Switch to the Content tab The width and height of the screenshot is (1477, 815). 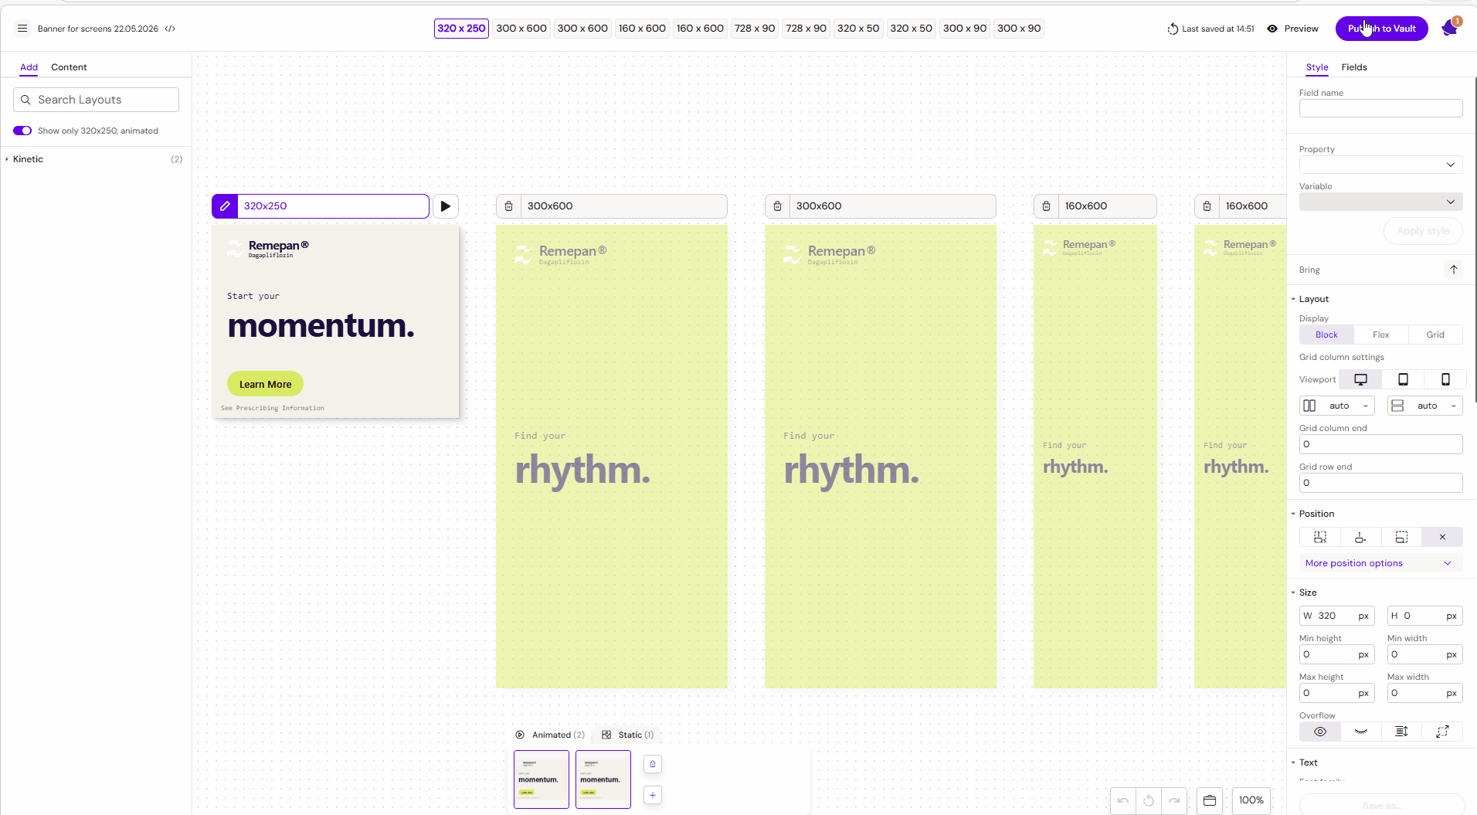pos(69,67)
